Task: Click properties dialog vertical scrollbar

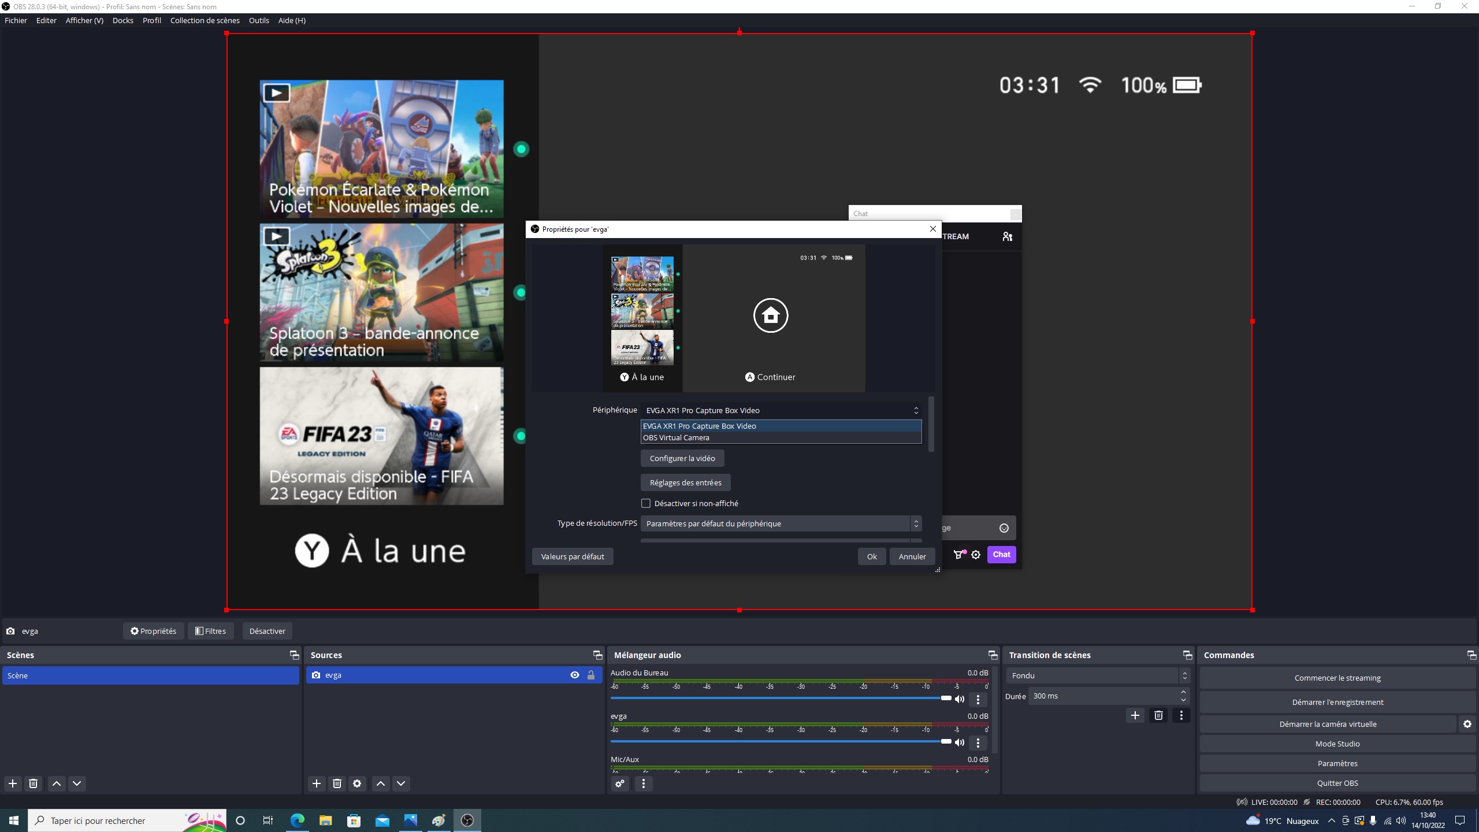Action: (x=931, y=425)
